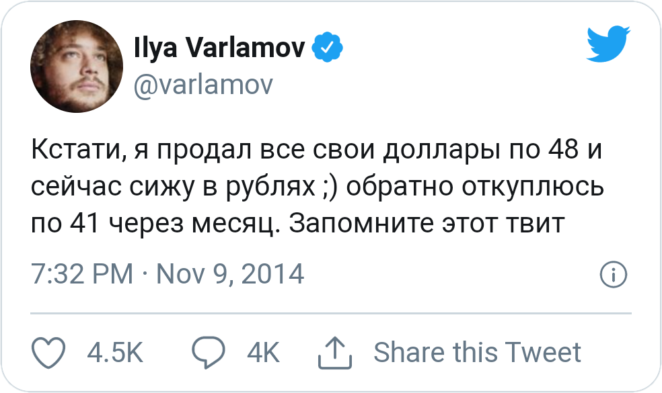
Task: Click the Ilya Varlamov display name
Action: pyautogui.click(x=219, y=48)
